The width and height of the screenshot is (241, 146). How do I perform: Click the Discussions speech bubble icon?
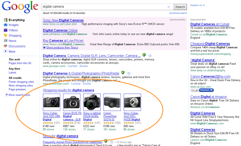pyautogui.click(x=6, y=46)
